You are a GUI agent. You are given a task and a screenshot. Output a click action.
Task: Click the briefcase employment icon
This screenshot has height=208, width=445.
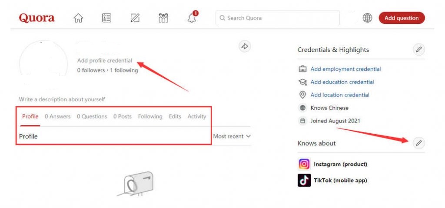(303, 69)
